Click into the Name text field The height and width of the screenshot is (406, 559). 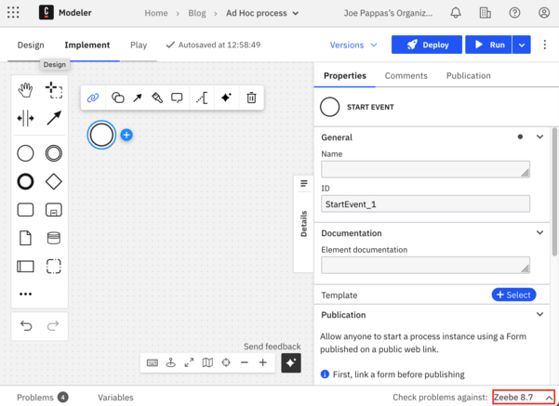425,169
